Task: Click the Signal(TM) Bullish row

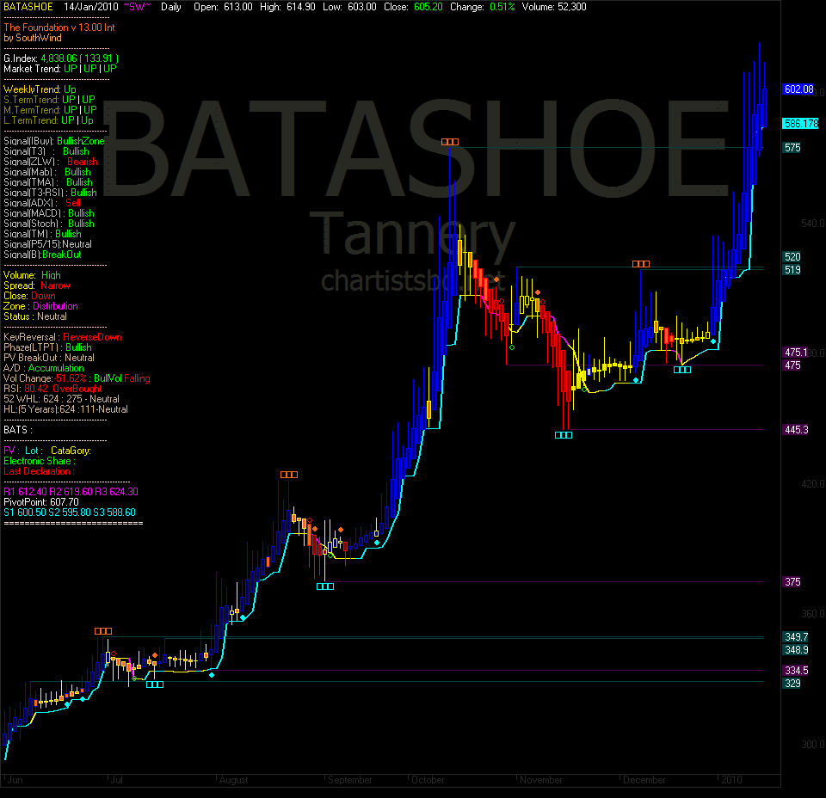Action: 42,234
